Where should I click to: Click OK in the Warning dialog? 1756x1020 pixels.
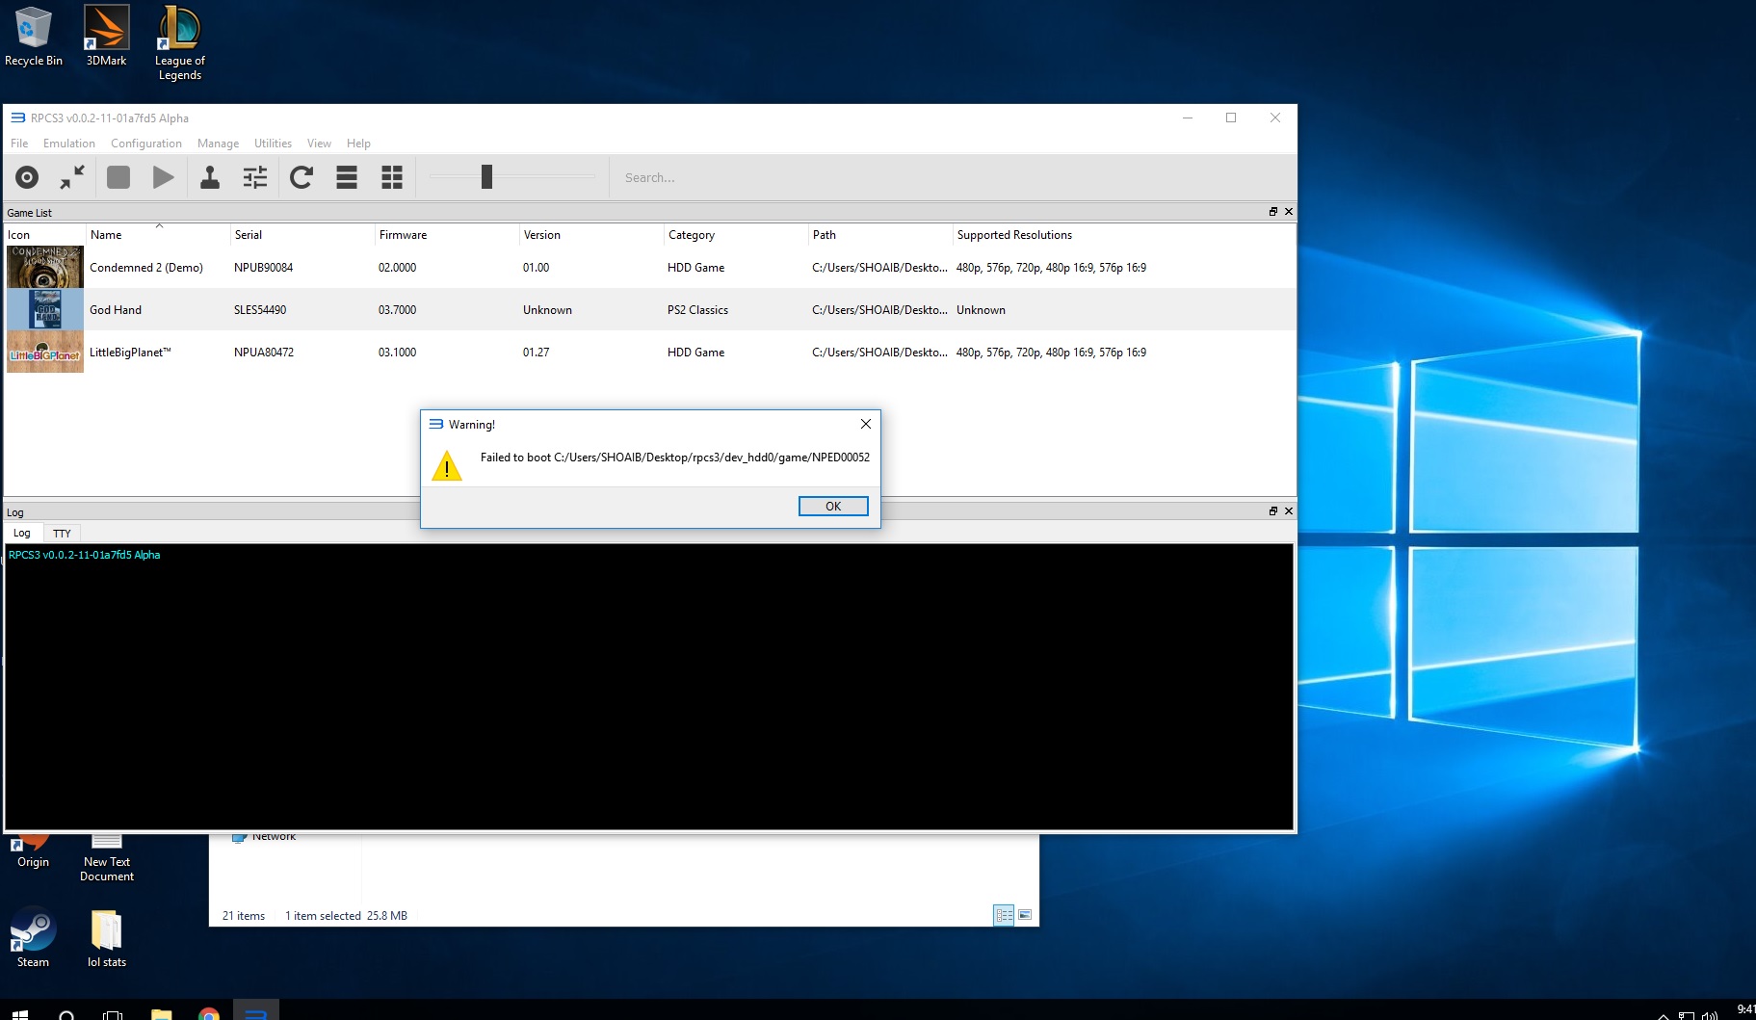pos(833,507)
